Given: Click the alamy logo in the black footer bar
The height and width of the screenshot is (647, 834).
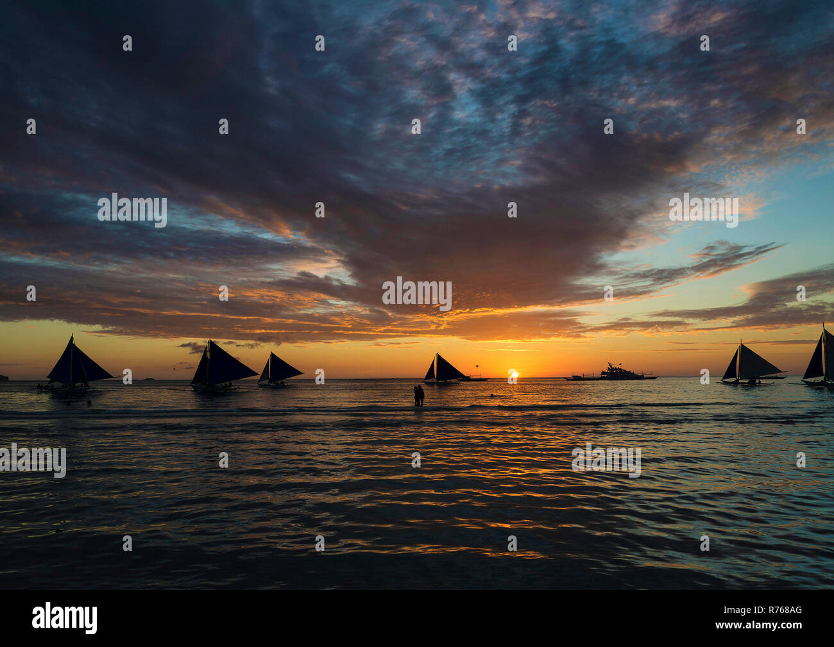Looking at the screenshot, I should [65, 618].
